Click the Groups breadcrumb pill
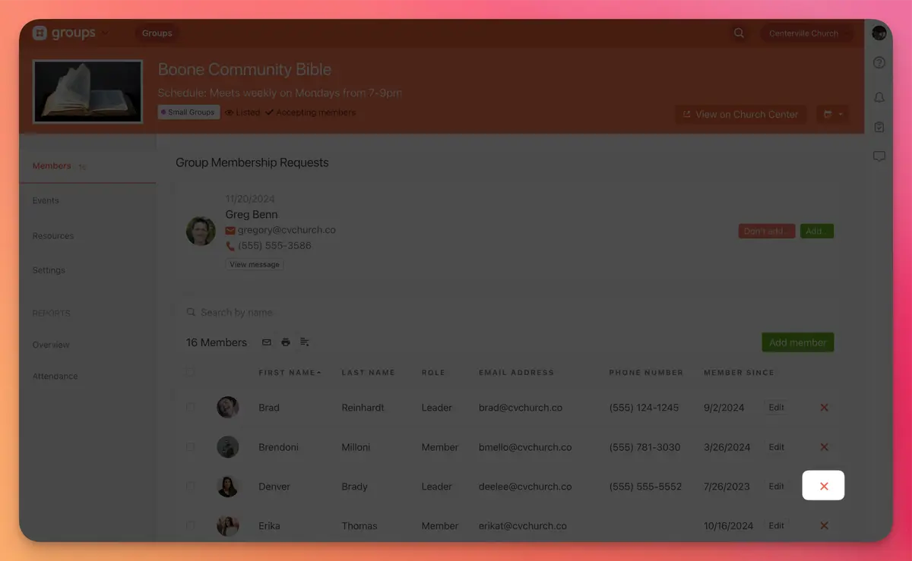This screenshot has height=561, width=912. (157, 33)
